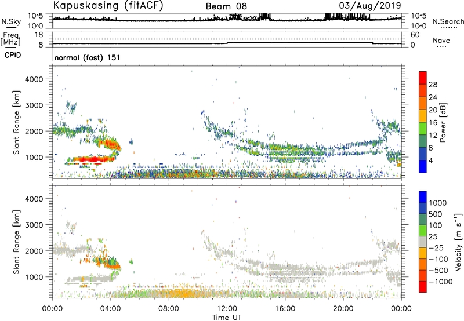Click the "12:00" time tick label
Viewport: 464px width, 321px height.
pos(227,309)
